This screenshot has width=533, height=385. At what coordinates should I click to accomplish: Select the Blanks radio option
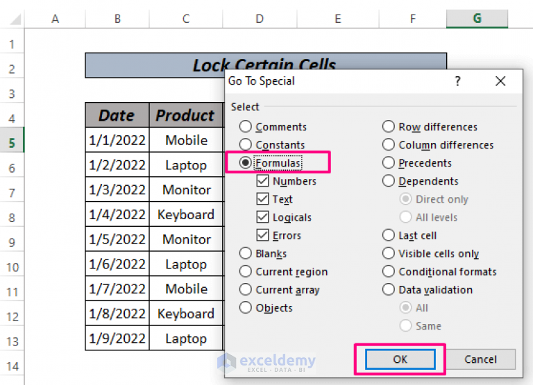pyautogui.click(x=246, y=254)
